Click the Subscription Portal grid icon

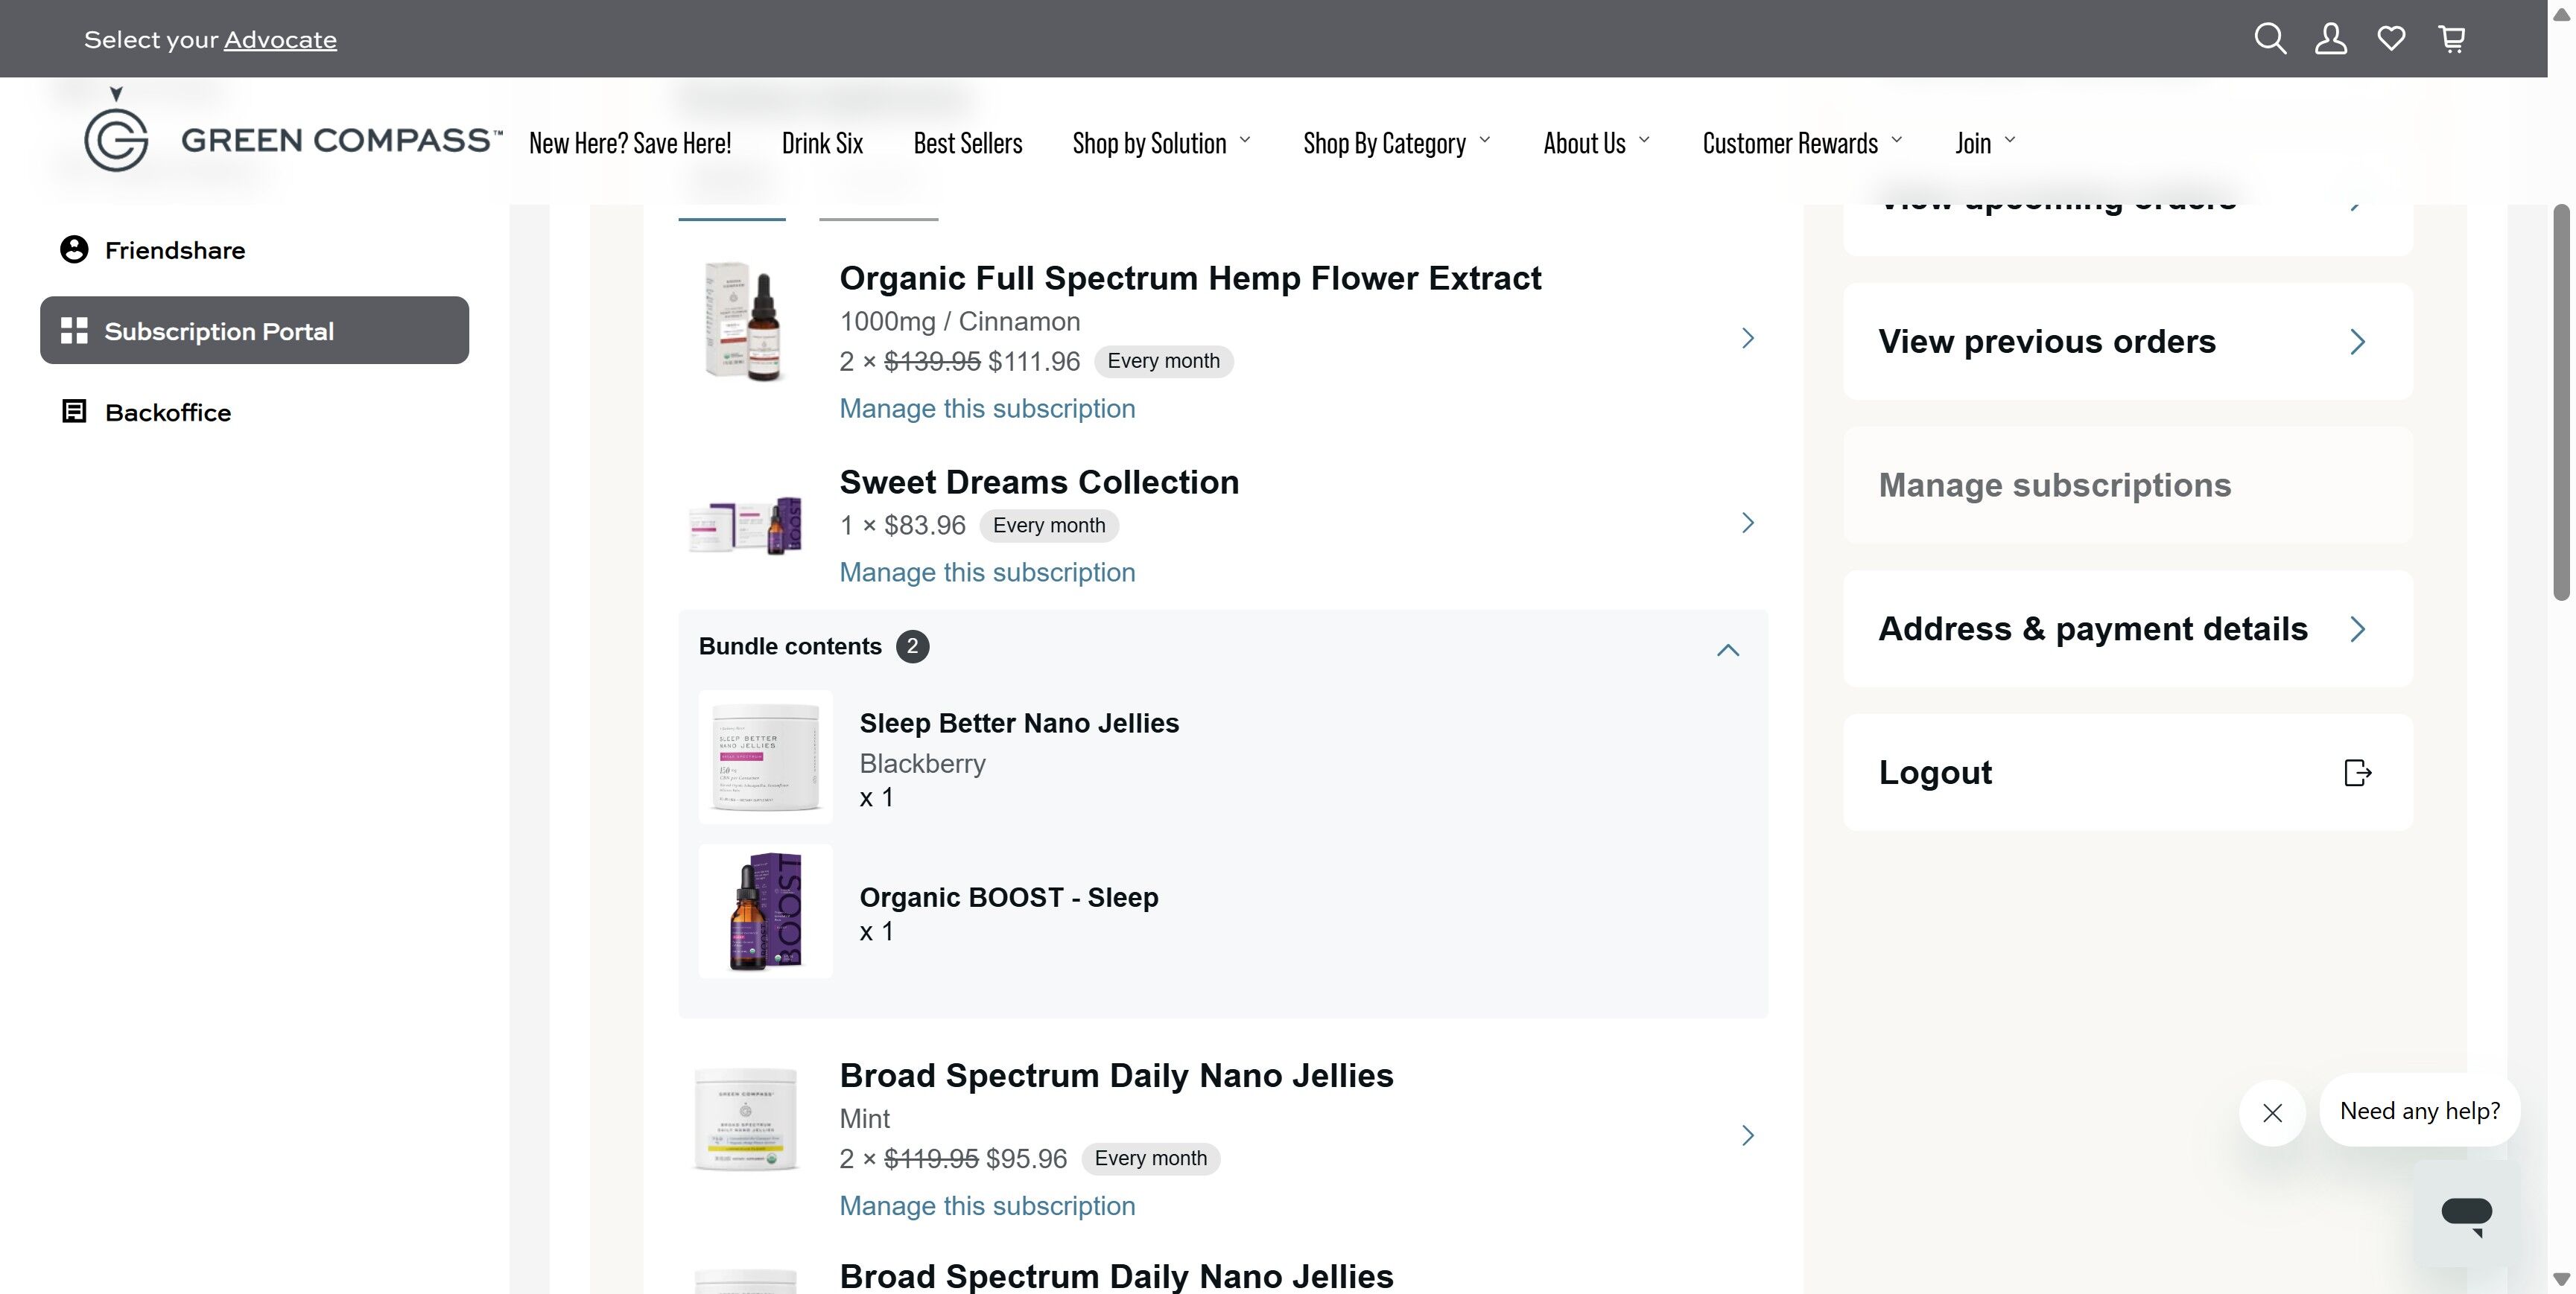pos(74,331)
